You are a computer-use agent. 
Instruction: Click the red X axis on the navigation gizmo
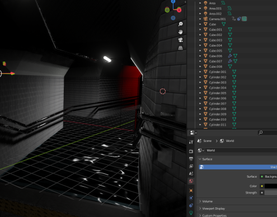coord(179,10)
